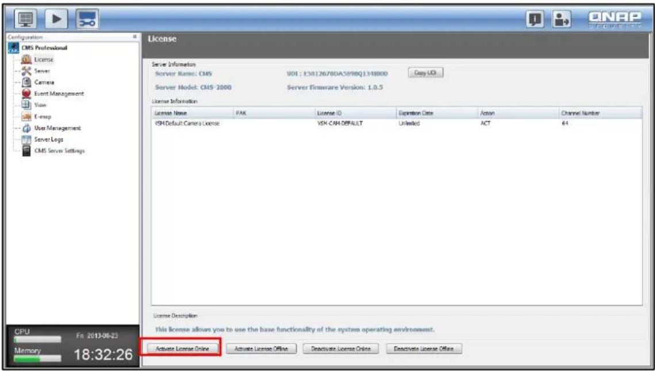Open the Monitor view icon
Screen dimensions: 655x371
point(25,19)
